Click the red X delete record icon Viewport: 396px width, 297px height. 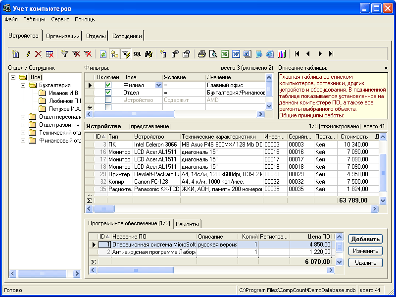click(x=38, y=54)
